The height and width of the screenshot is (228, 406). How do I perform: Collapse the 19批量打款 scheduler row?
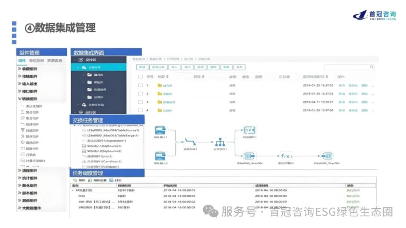click(73, 190)
